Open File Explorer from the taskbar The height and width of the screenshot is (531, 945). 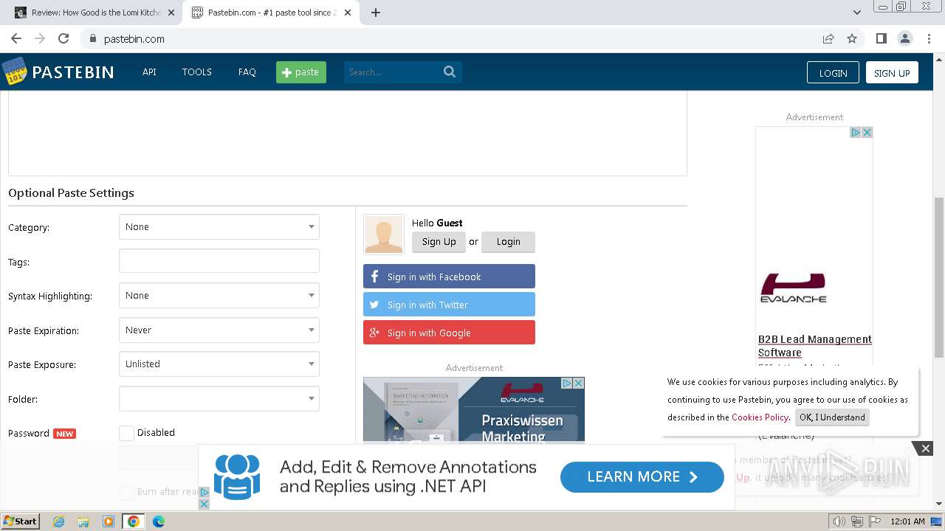(83, 521)
